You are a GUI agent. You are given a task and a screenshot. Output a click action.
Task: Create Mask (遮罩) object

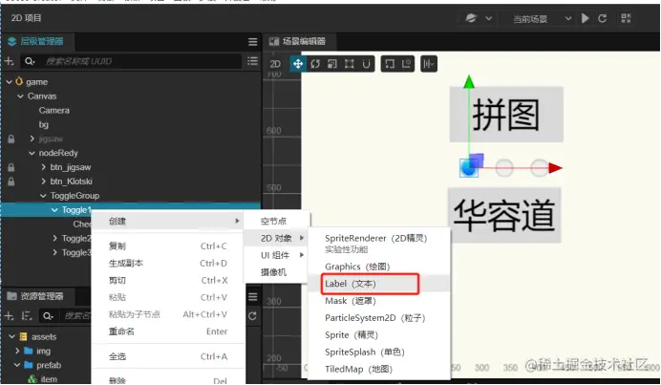pos(378,301)
